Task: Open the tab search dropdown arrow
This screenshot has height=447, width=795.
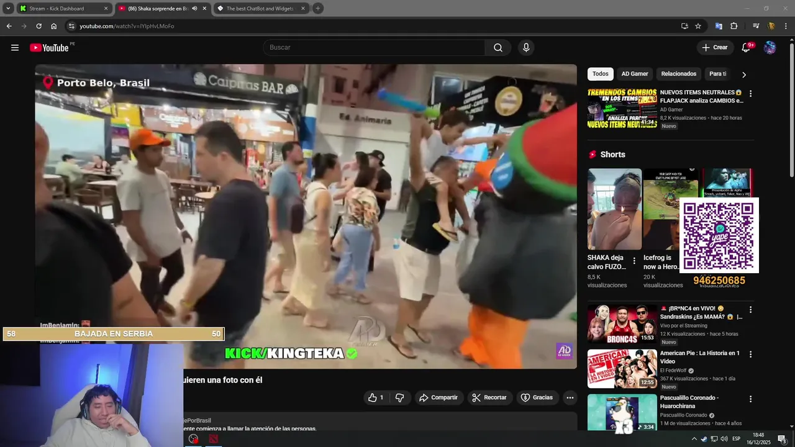Action: point(8,9)
